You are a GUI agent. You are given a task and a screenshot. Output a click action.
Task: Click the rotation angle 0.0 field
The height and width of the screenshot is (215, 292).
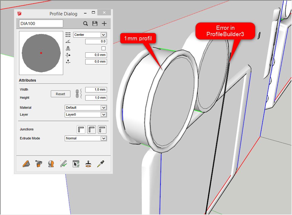pos(96,42)
